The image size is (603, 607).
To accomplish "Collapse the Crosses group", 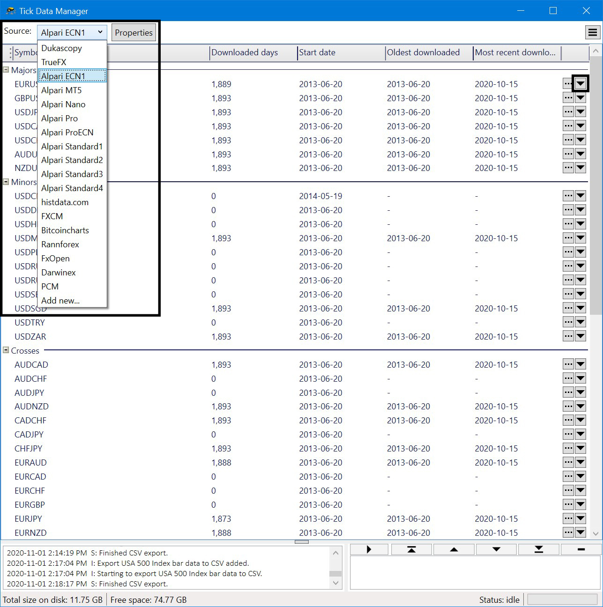I will point(6,350).
